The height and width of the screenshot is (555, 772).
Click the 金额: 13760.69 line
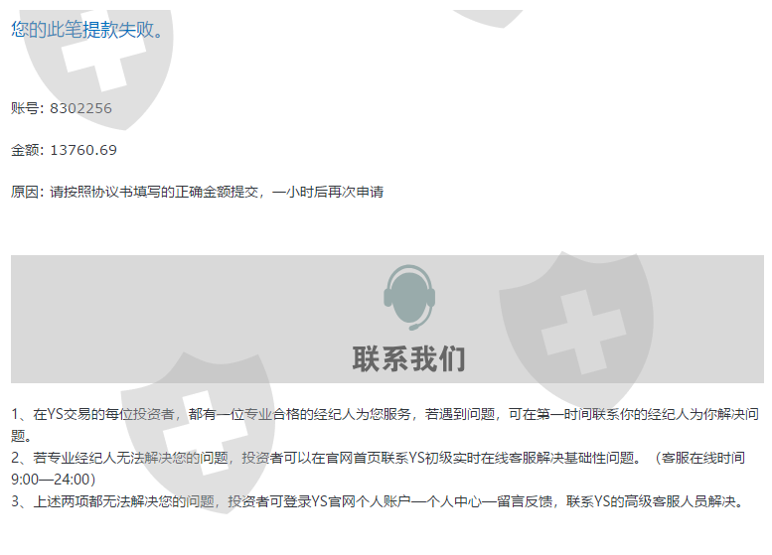click(x=64, y=150)
